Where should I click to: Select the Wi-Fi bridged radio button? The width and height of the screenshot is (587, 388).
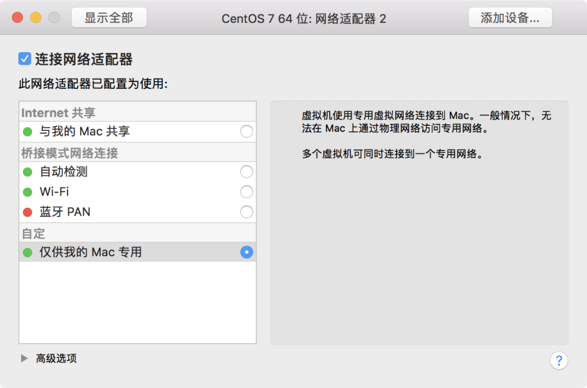coord(246,192)
